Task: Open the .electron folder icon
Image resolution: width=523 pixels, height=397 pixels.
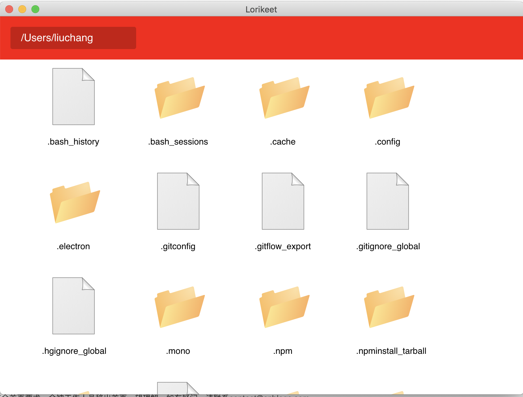Action: pos(75,202)
